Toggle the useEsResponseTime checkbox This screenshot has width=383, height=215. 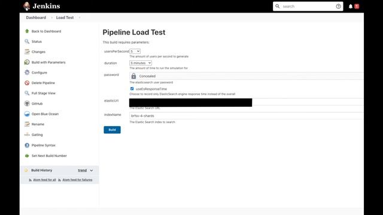(132, 88)
